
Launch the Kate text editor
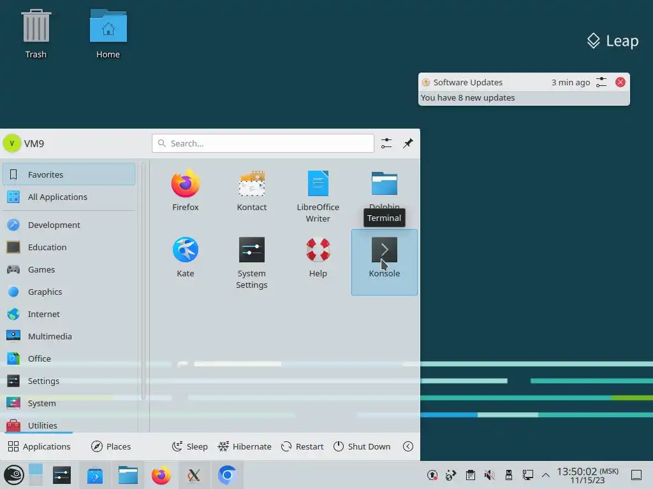tap(186, 257)
